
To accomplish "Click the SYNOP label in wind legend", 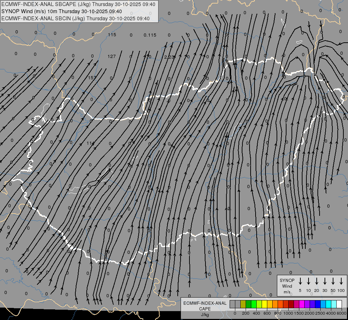I will (287, 280).
